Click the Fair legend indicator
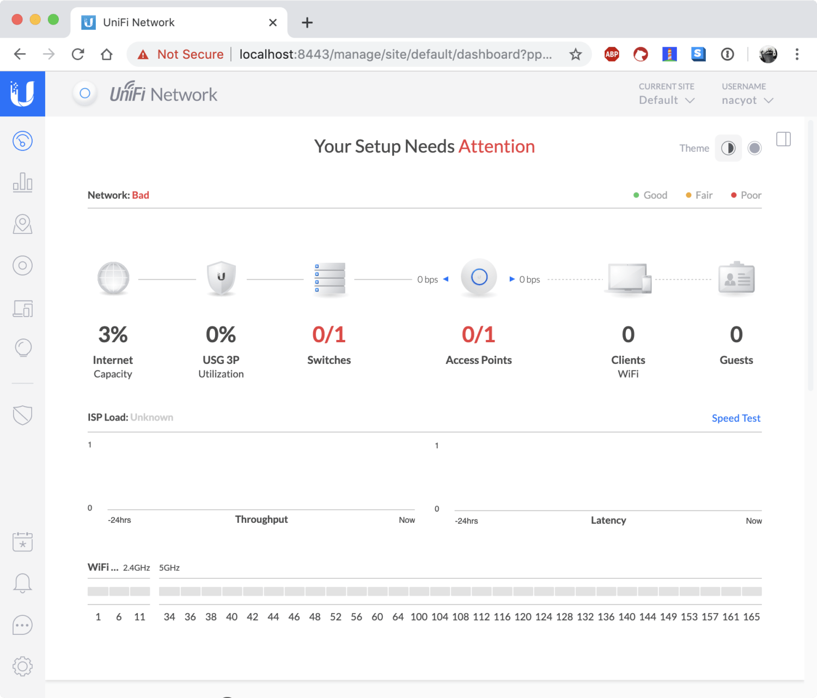Viewport: 817px width, 698px height. coord(699,195)
